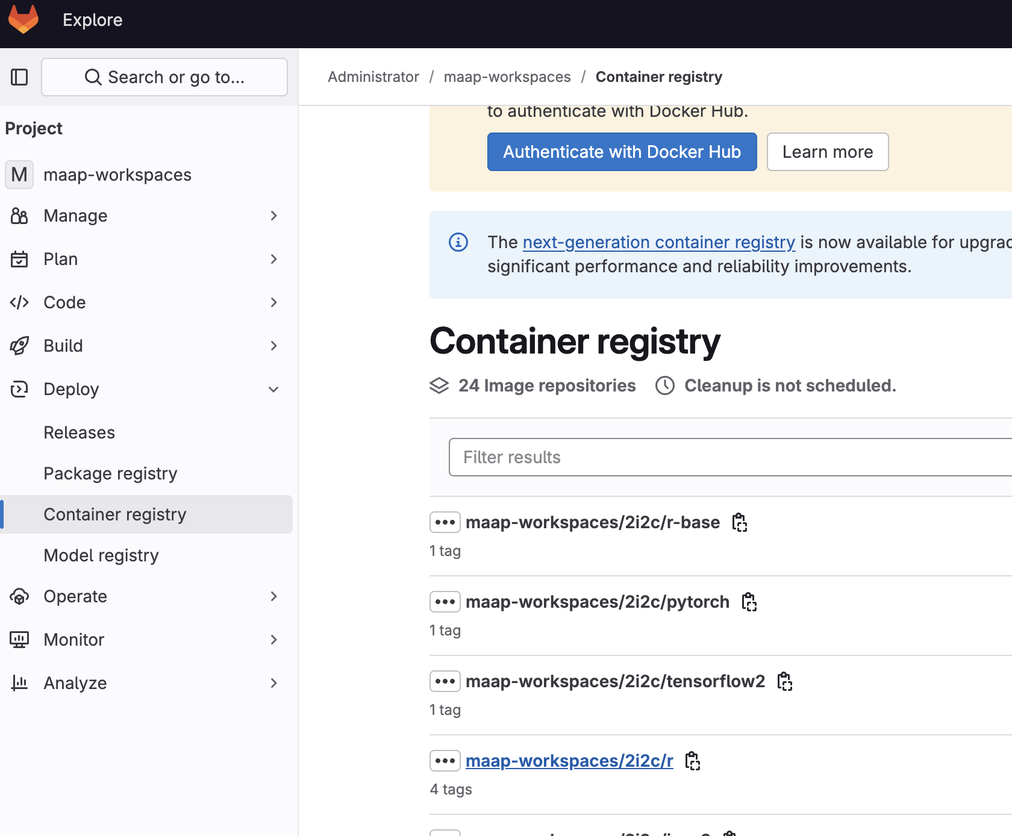
Task: Open ellipsis menu for 2i2c/r-base
Action: pyautogui.click(x=445, y=522)
